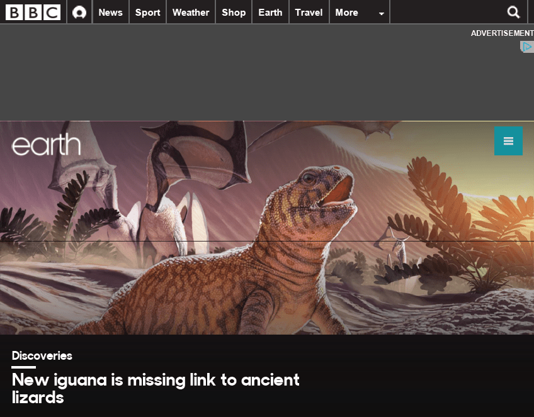Image resolution: width=534 pixels, height=417 pixels.
Task: Click the earth logo on the banner
Action: click(x=47, y=145)
